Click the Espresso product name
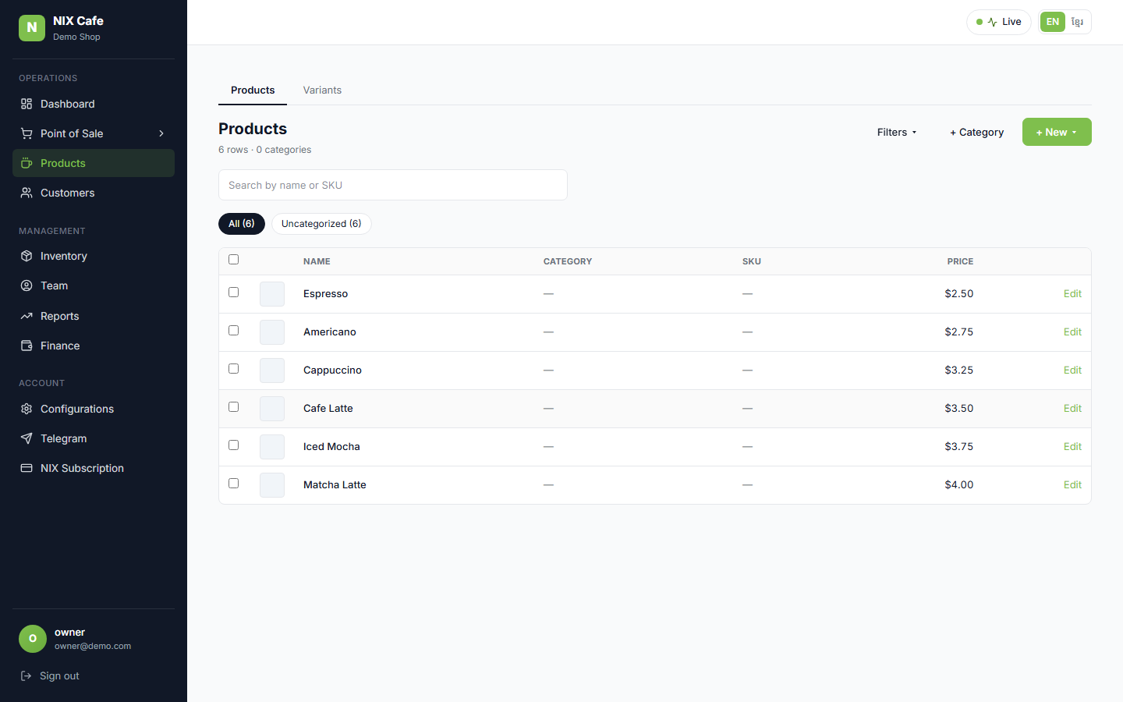The height and width of the screenshot is (702, 1123). click(326, 294)
